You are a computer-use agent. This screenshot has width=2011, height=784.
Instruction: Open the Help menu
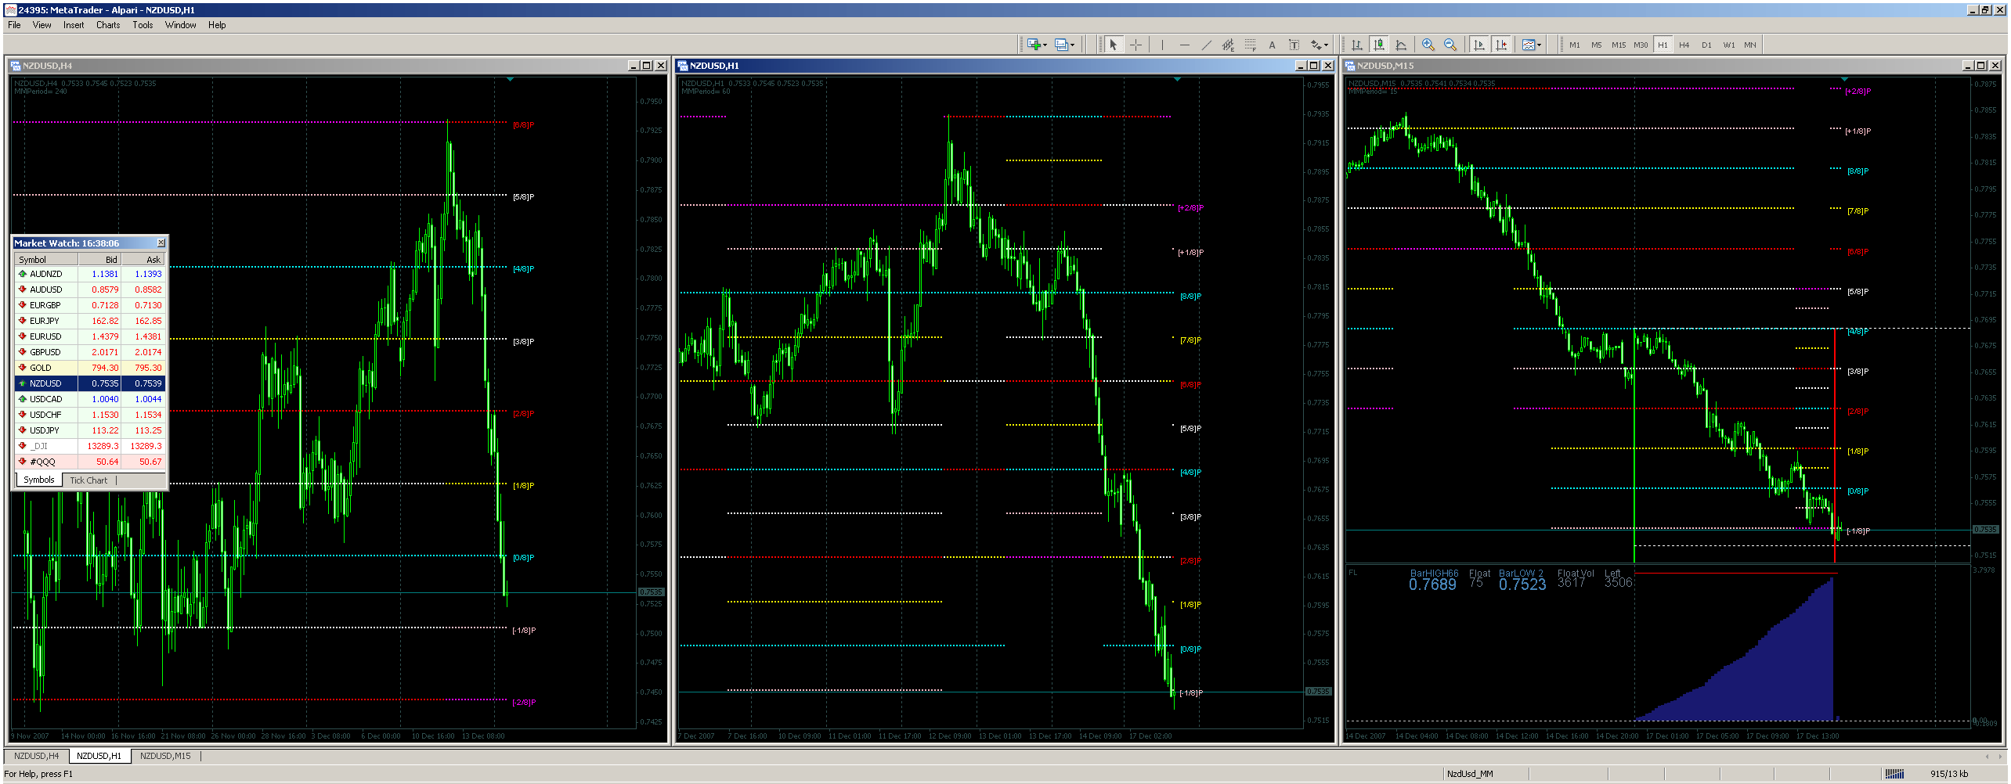[217, 25]
